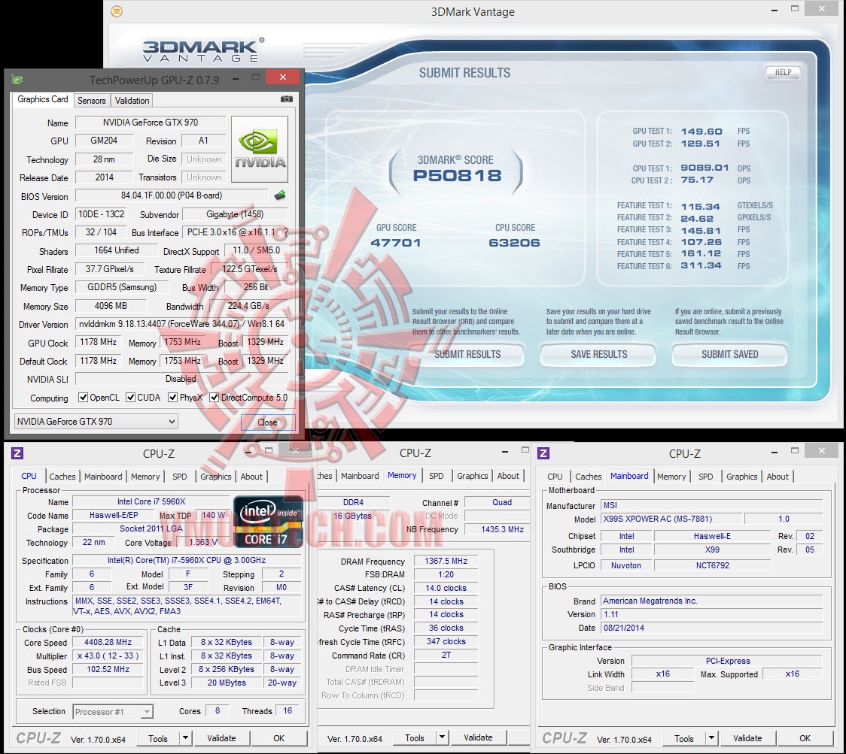This screenshot has height=754, width=846.
Task: Minimize the GPU-Z window
Action: (x=236, y=79)
